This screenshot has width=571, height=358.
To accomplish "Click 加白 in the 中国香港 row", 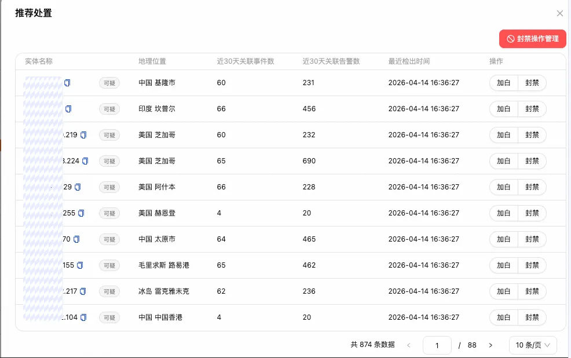I will point(504,317).
